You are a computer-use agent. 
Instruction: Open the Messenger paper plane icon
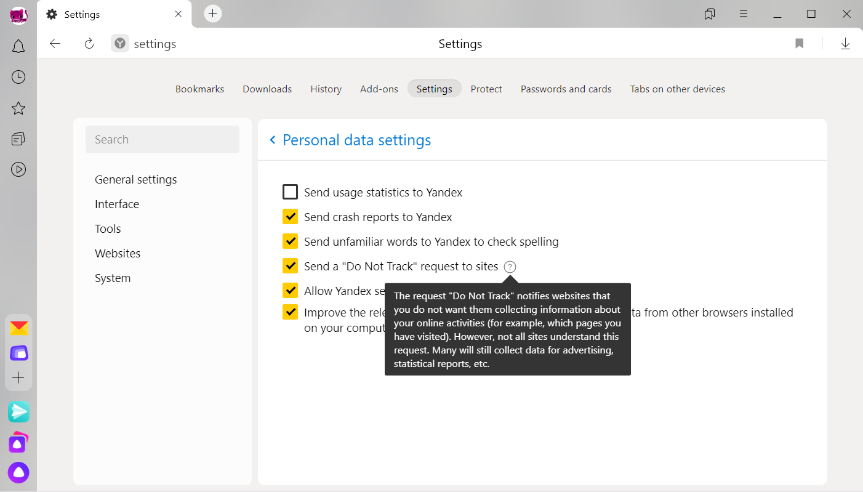(x=18, y=412)
